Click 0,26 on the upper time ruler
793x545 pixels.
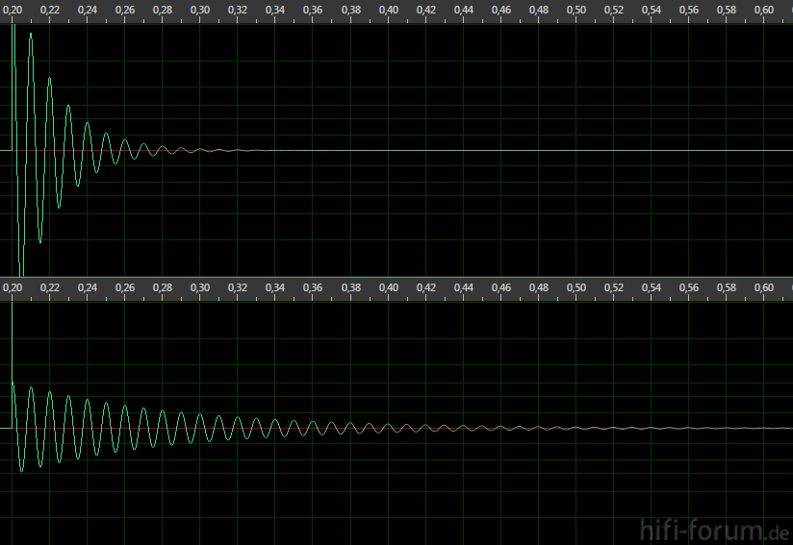pos(125,10)
